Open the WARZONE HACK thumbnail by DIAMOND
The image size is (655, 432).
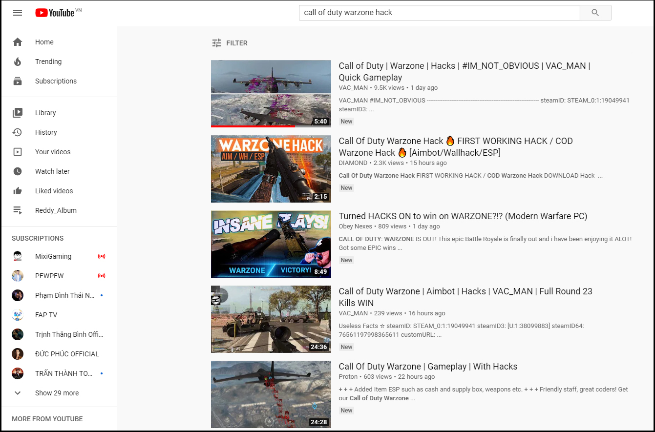(x=271, y=169)
